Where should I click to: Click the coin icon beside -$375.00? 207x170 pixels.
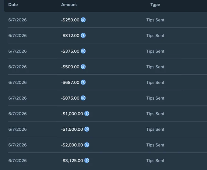[83, 51]
